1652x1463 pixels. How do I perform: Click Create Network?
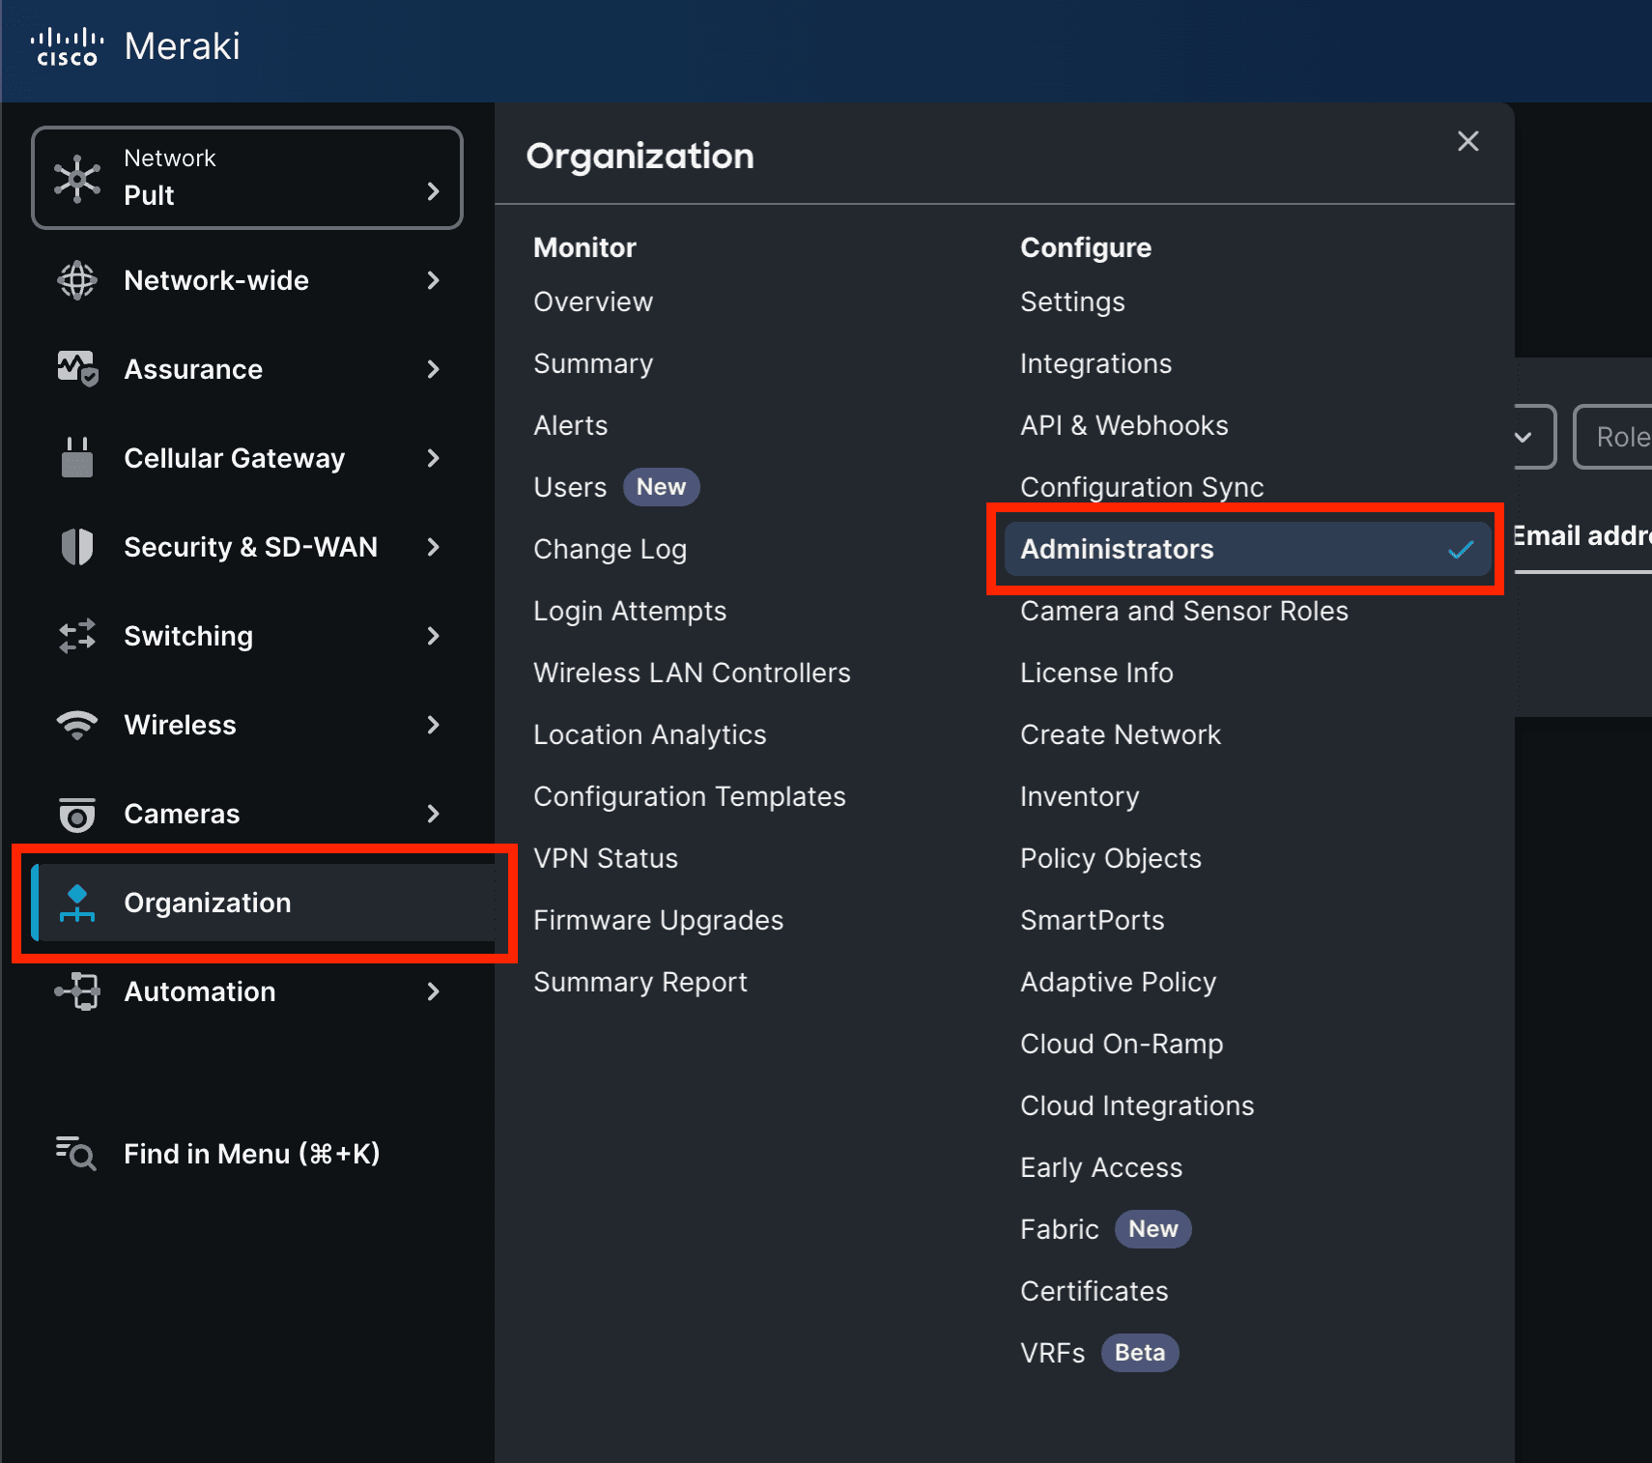pos(1121,734)
